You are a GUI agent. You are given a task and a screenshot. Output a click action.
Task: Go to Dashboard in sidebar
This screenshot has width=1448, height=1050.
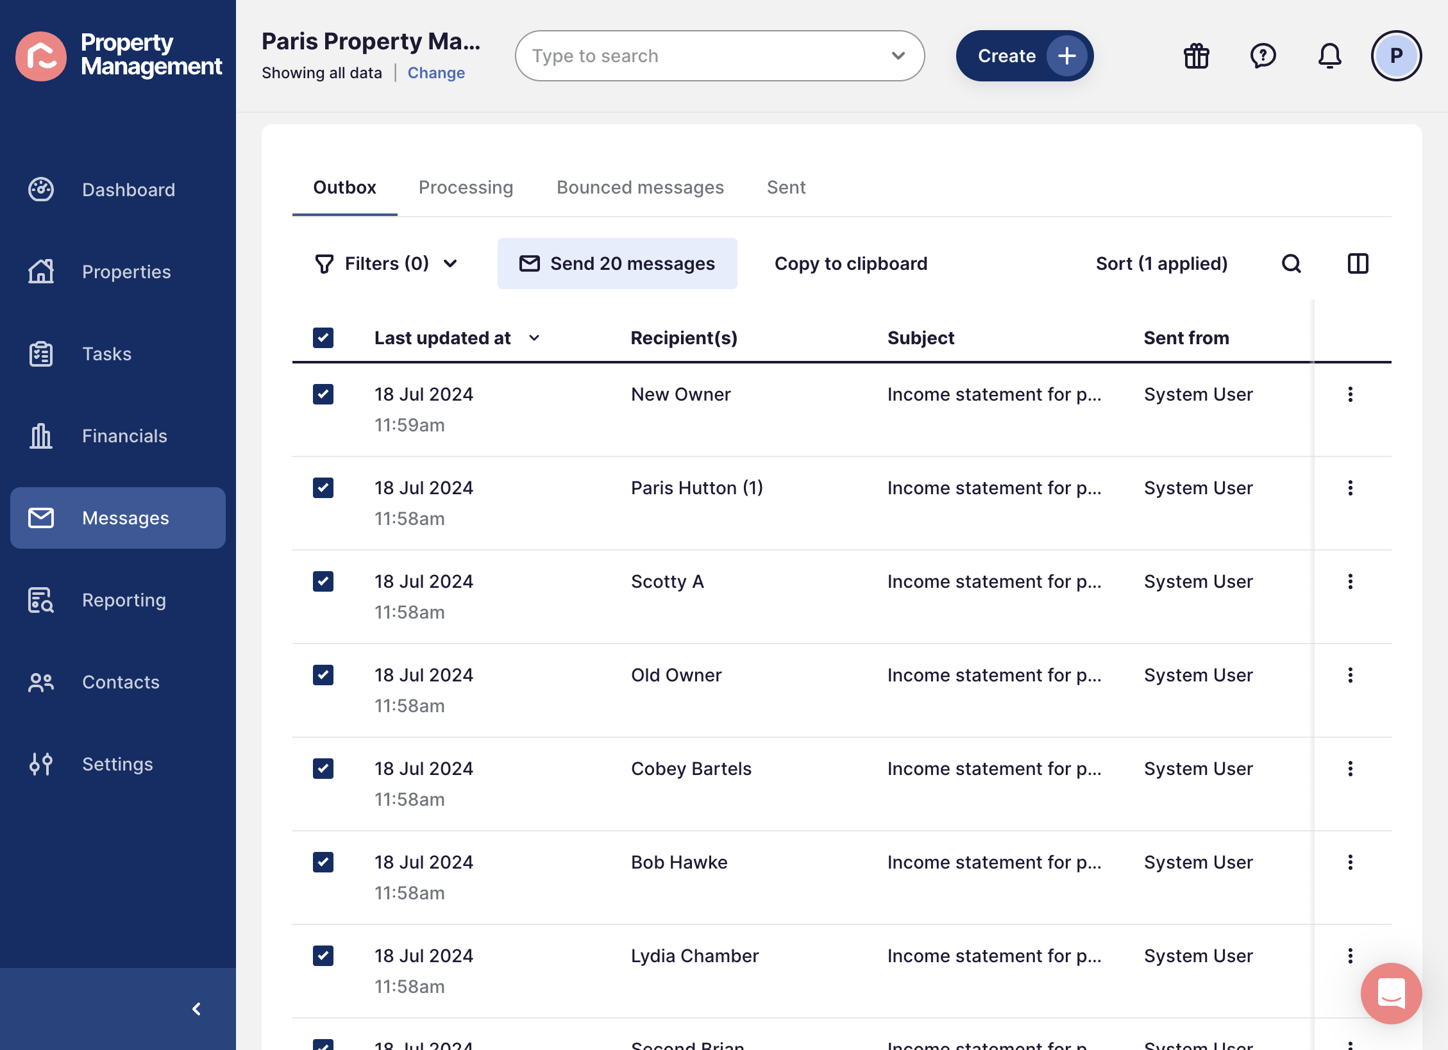(118, 190)
